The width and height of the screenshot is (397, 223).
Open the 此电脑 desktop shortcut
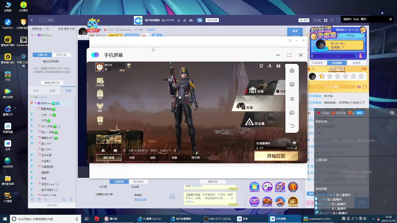pos(8,6)
